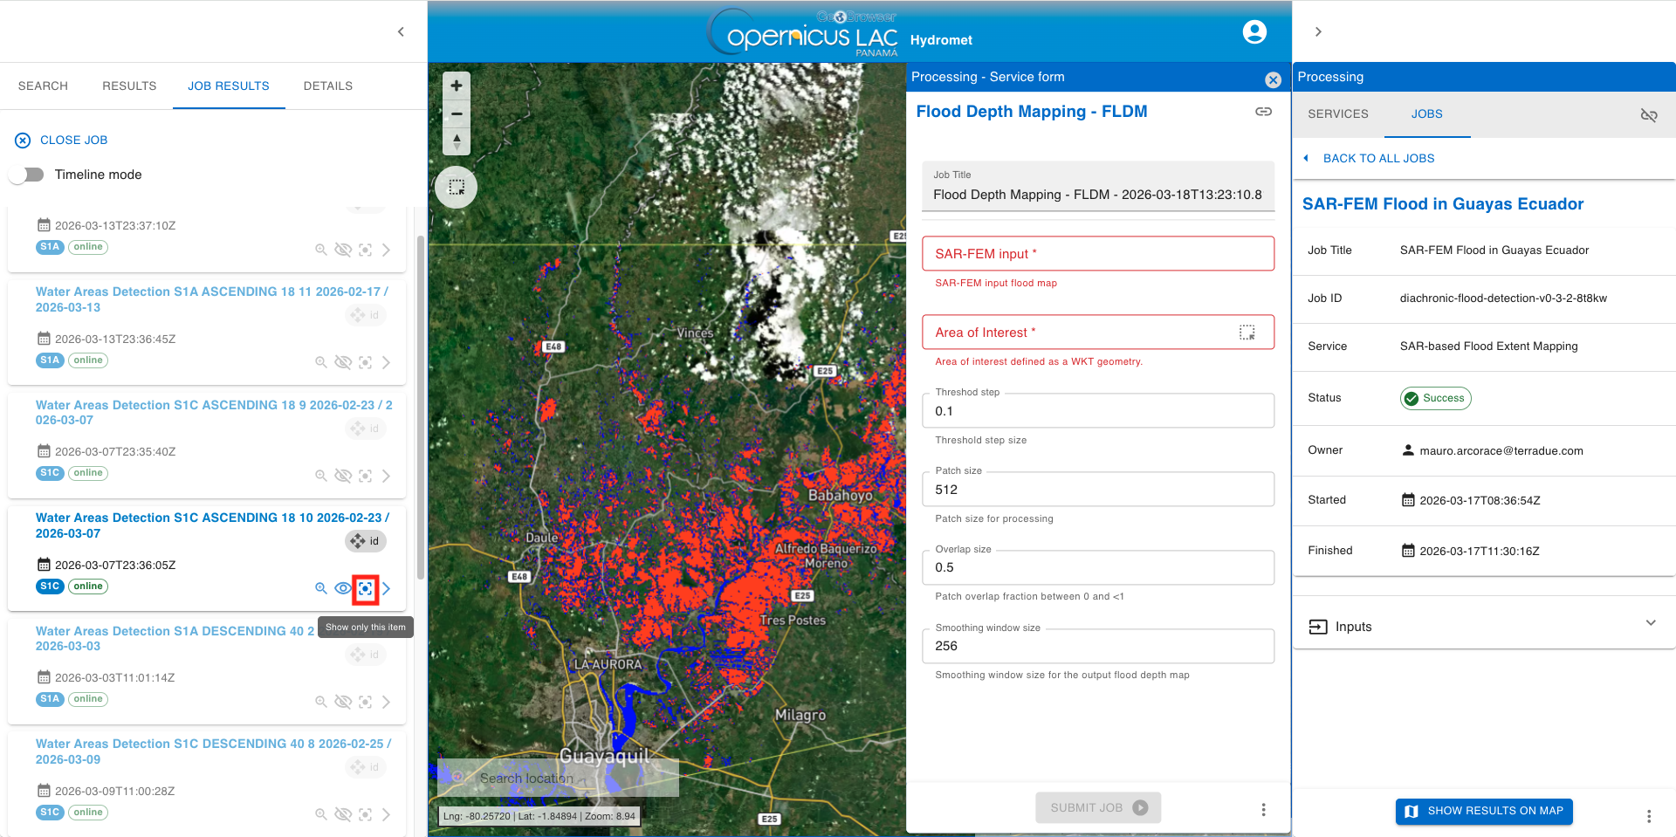Copy the Flood Depth Mapping service link icon
Screen dimensions: 1676x837
tap(1263, 112)
